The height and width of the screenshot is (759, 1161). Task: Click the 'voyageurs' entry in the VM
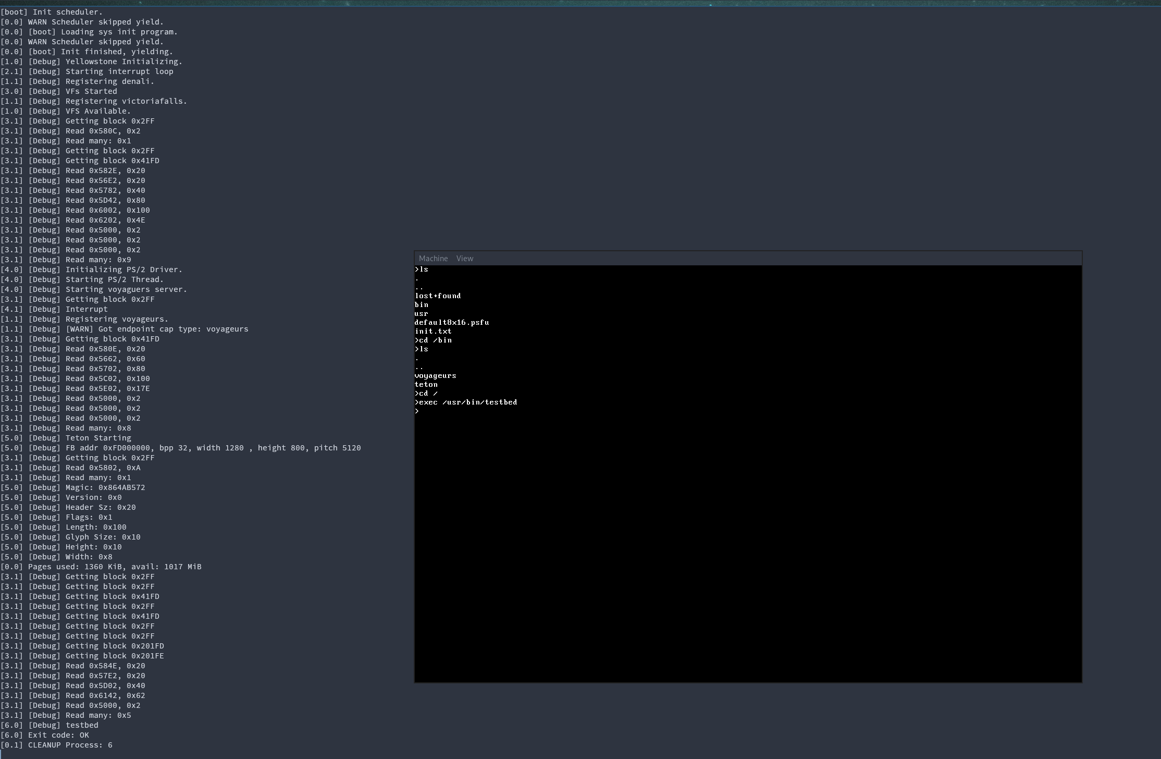point(435,376)
